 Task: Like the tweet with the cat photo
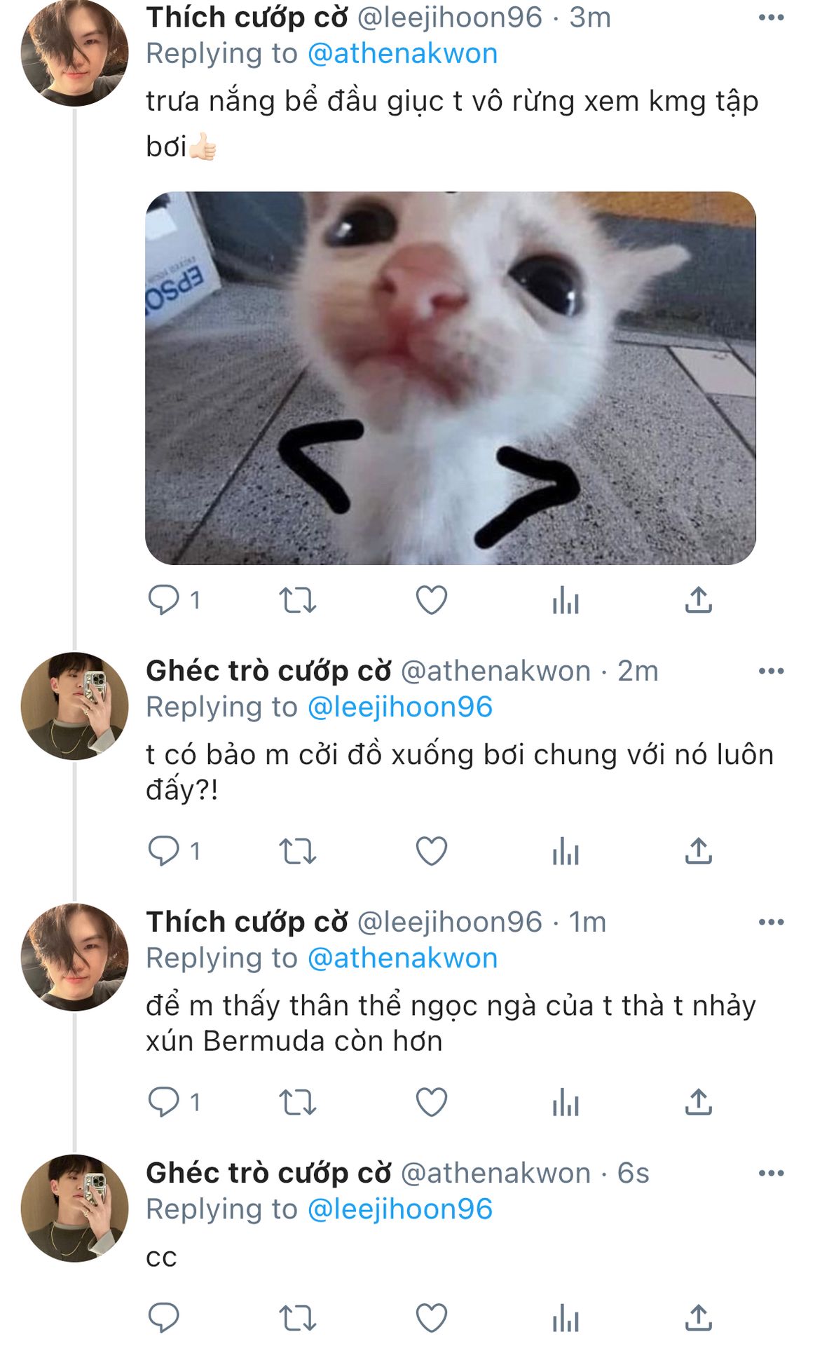point(431,601)
